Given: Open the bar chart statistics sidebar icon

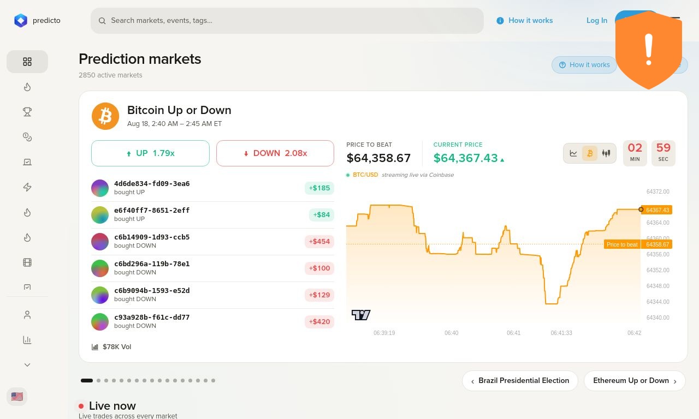Looking at the screenshot, I should click(27, 340).
